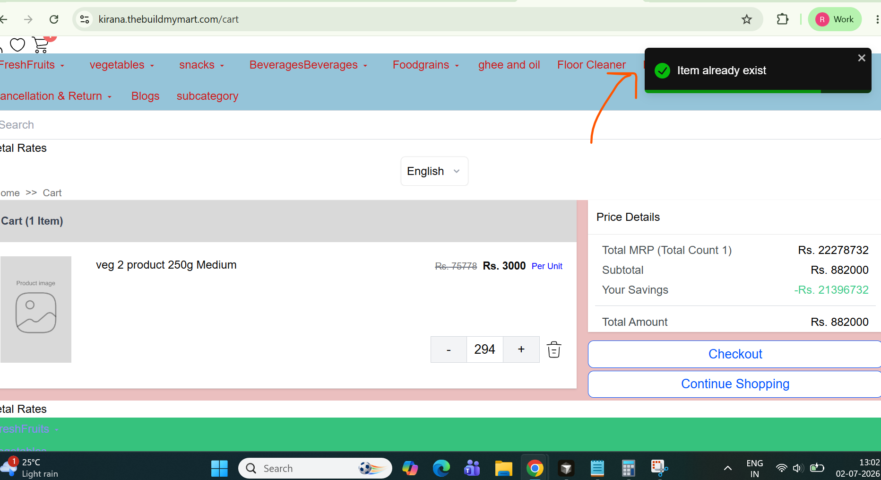Open Microsoft Teams from taskbar
This screenshot has width=881, height=480.
tap(472, 468)
